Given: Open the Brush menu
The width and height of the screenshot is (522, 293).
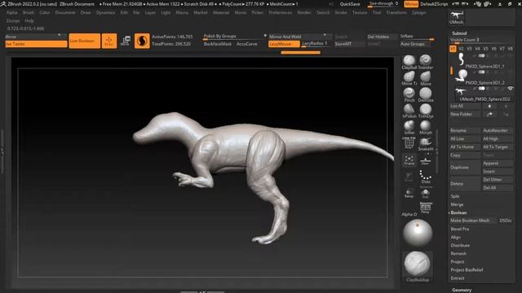Looking at the screenshot, I should (x=29, y=12).
